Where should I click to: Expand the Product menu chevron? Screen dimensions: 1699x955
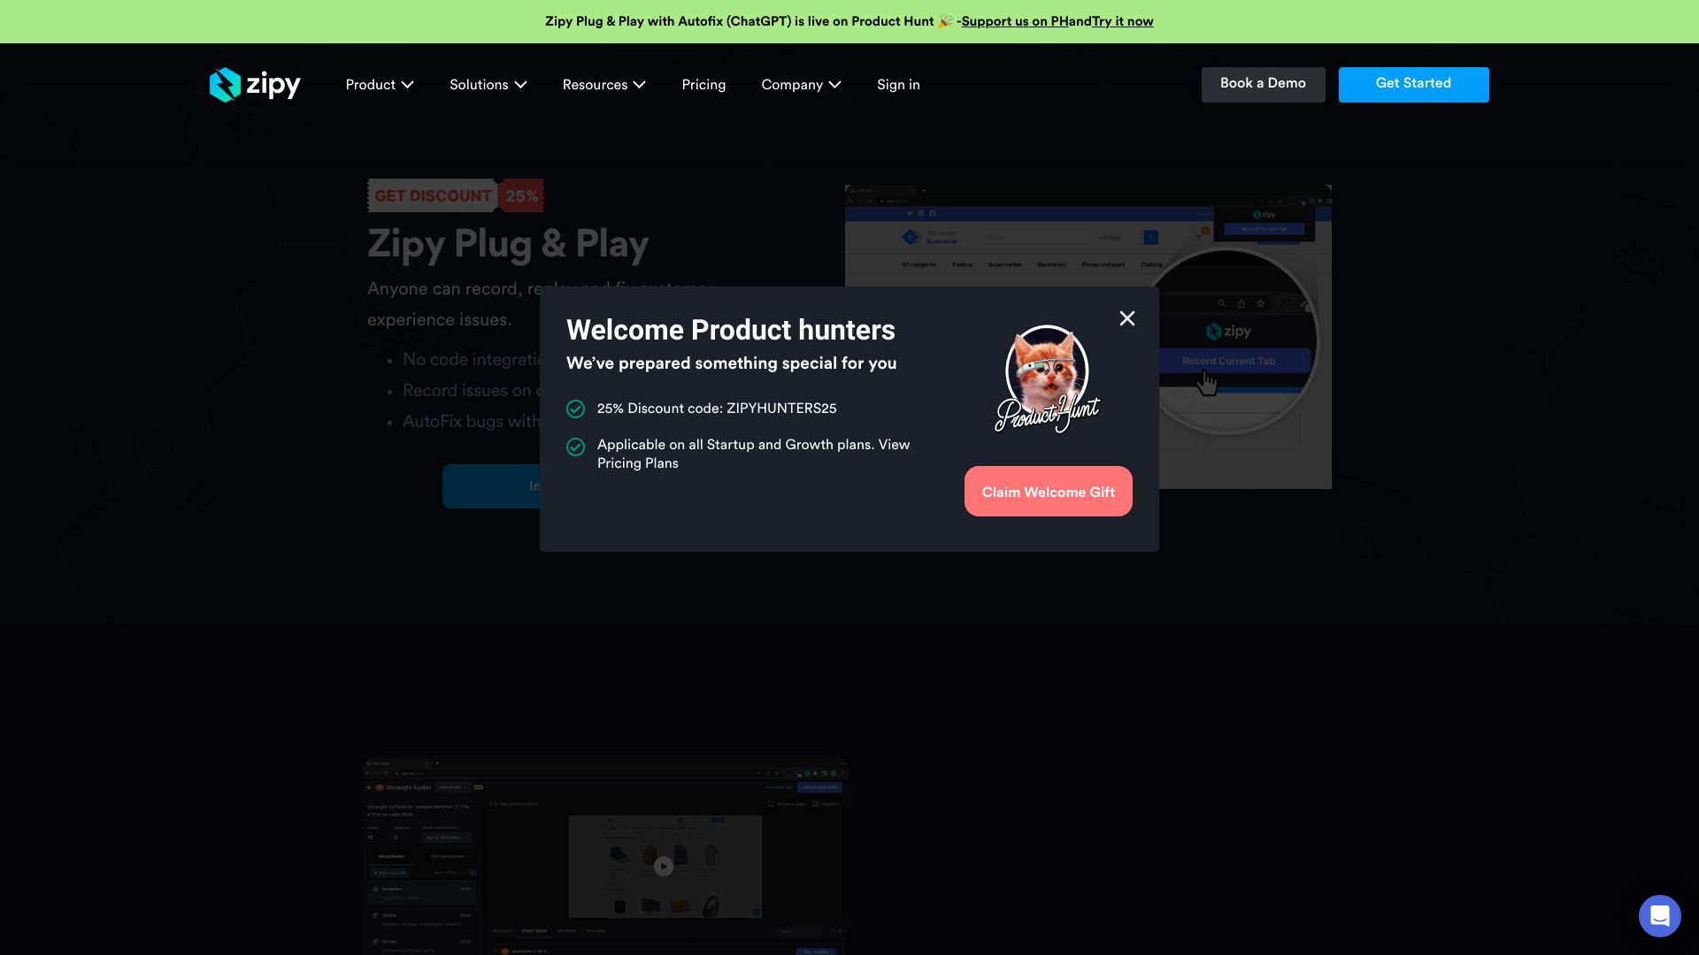click(x=408, y=85)
